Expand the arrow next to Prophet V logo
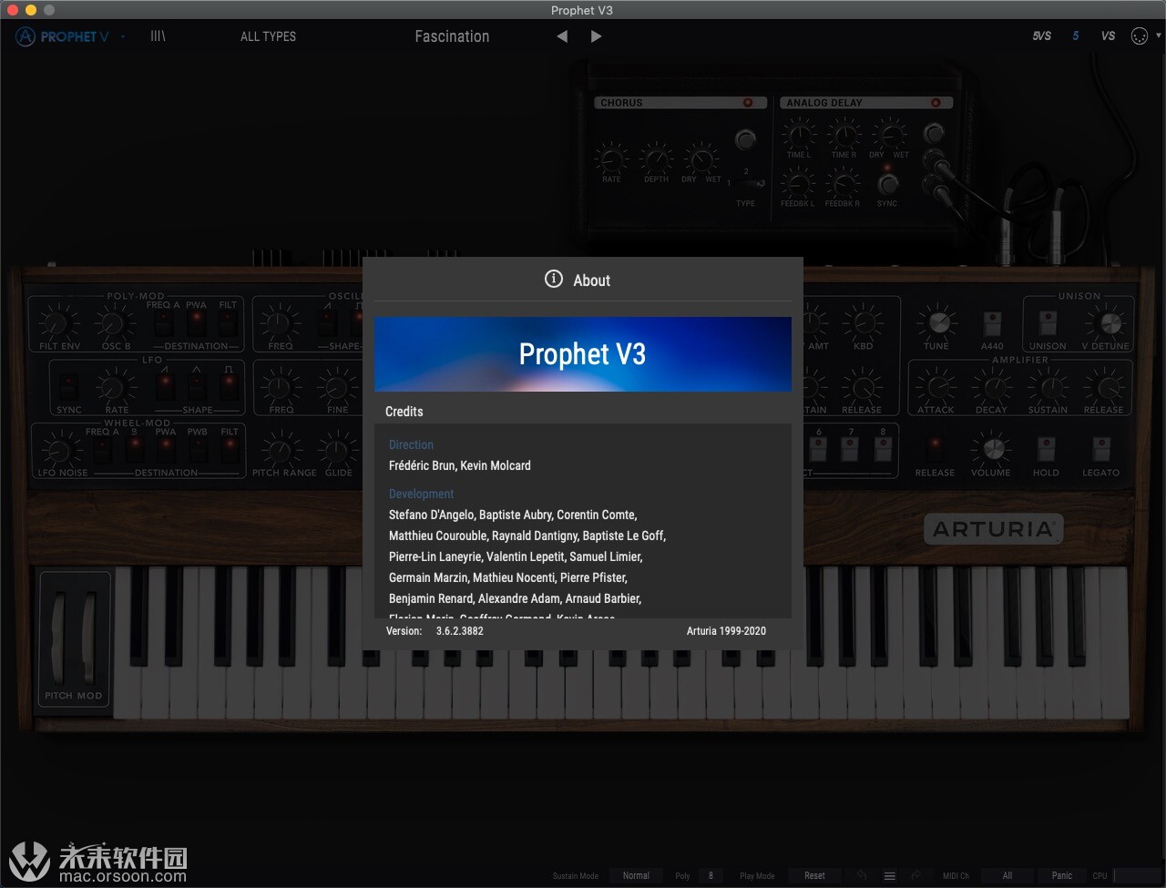 [123, 36]
